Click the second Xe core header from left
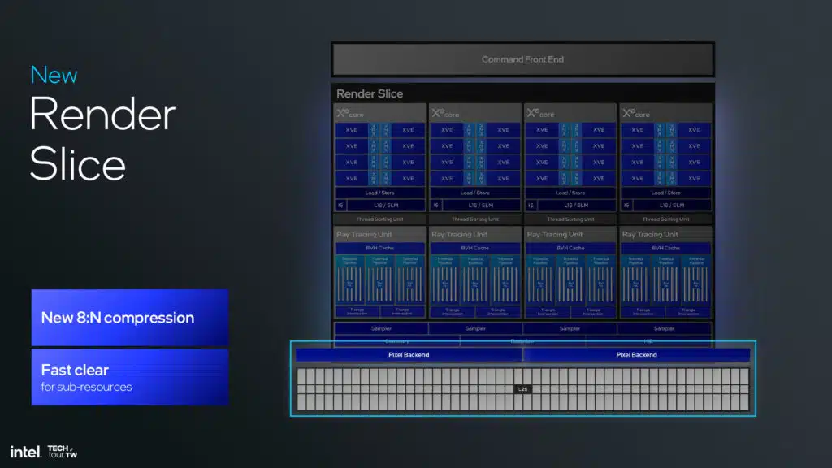Screen dimensions: 832x468 point(474,113)
